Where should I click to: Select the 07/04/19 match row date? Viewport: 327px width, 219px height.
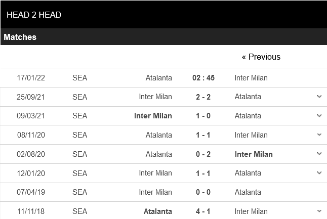(x=31, y=192)
